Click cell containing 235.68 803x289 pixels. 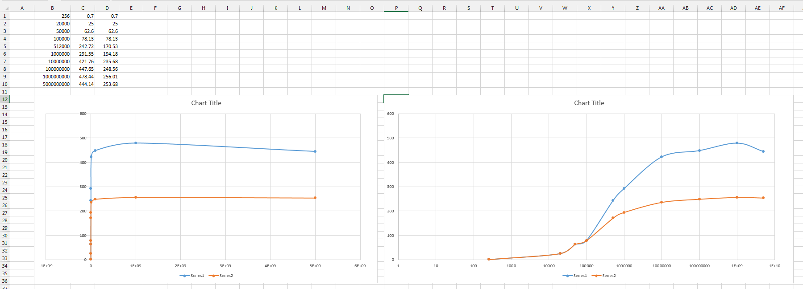107,61
